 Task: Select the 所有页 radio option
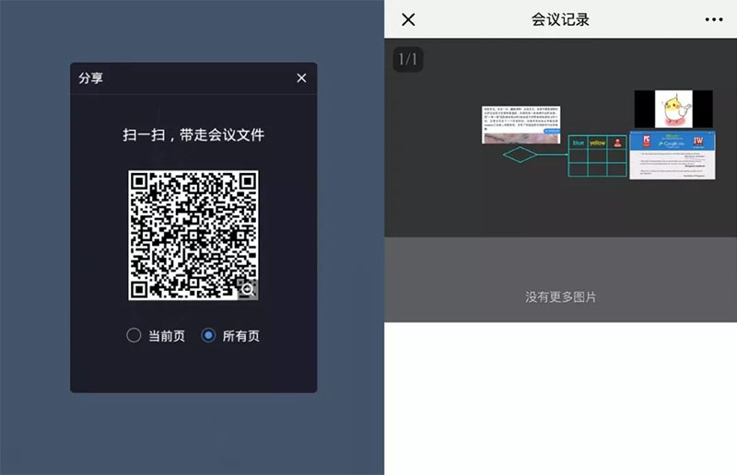coord(208,335)
